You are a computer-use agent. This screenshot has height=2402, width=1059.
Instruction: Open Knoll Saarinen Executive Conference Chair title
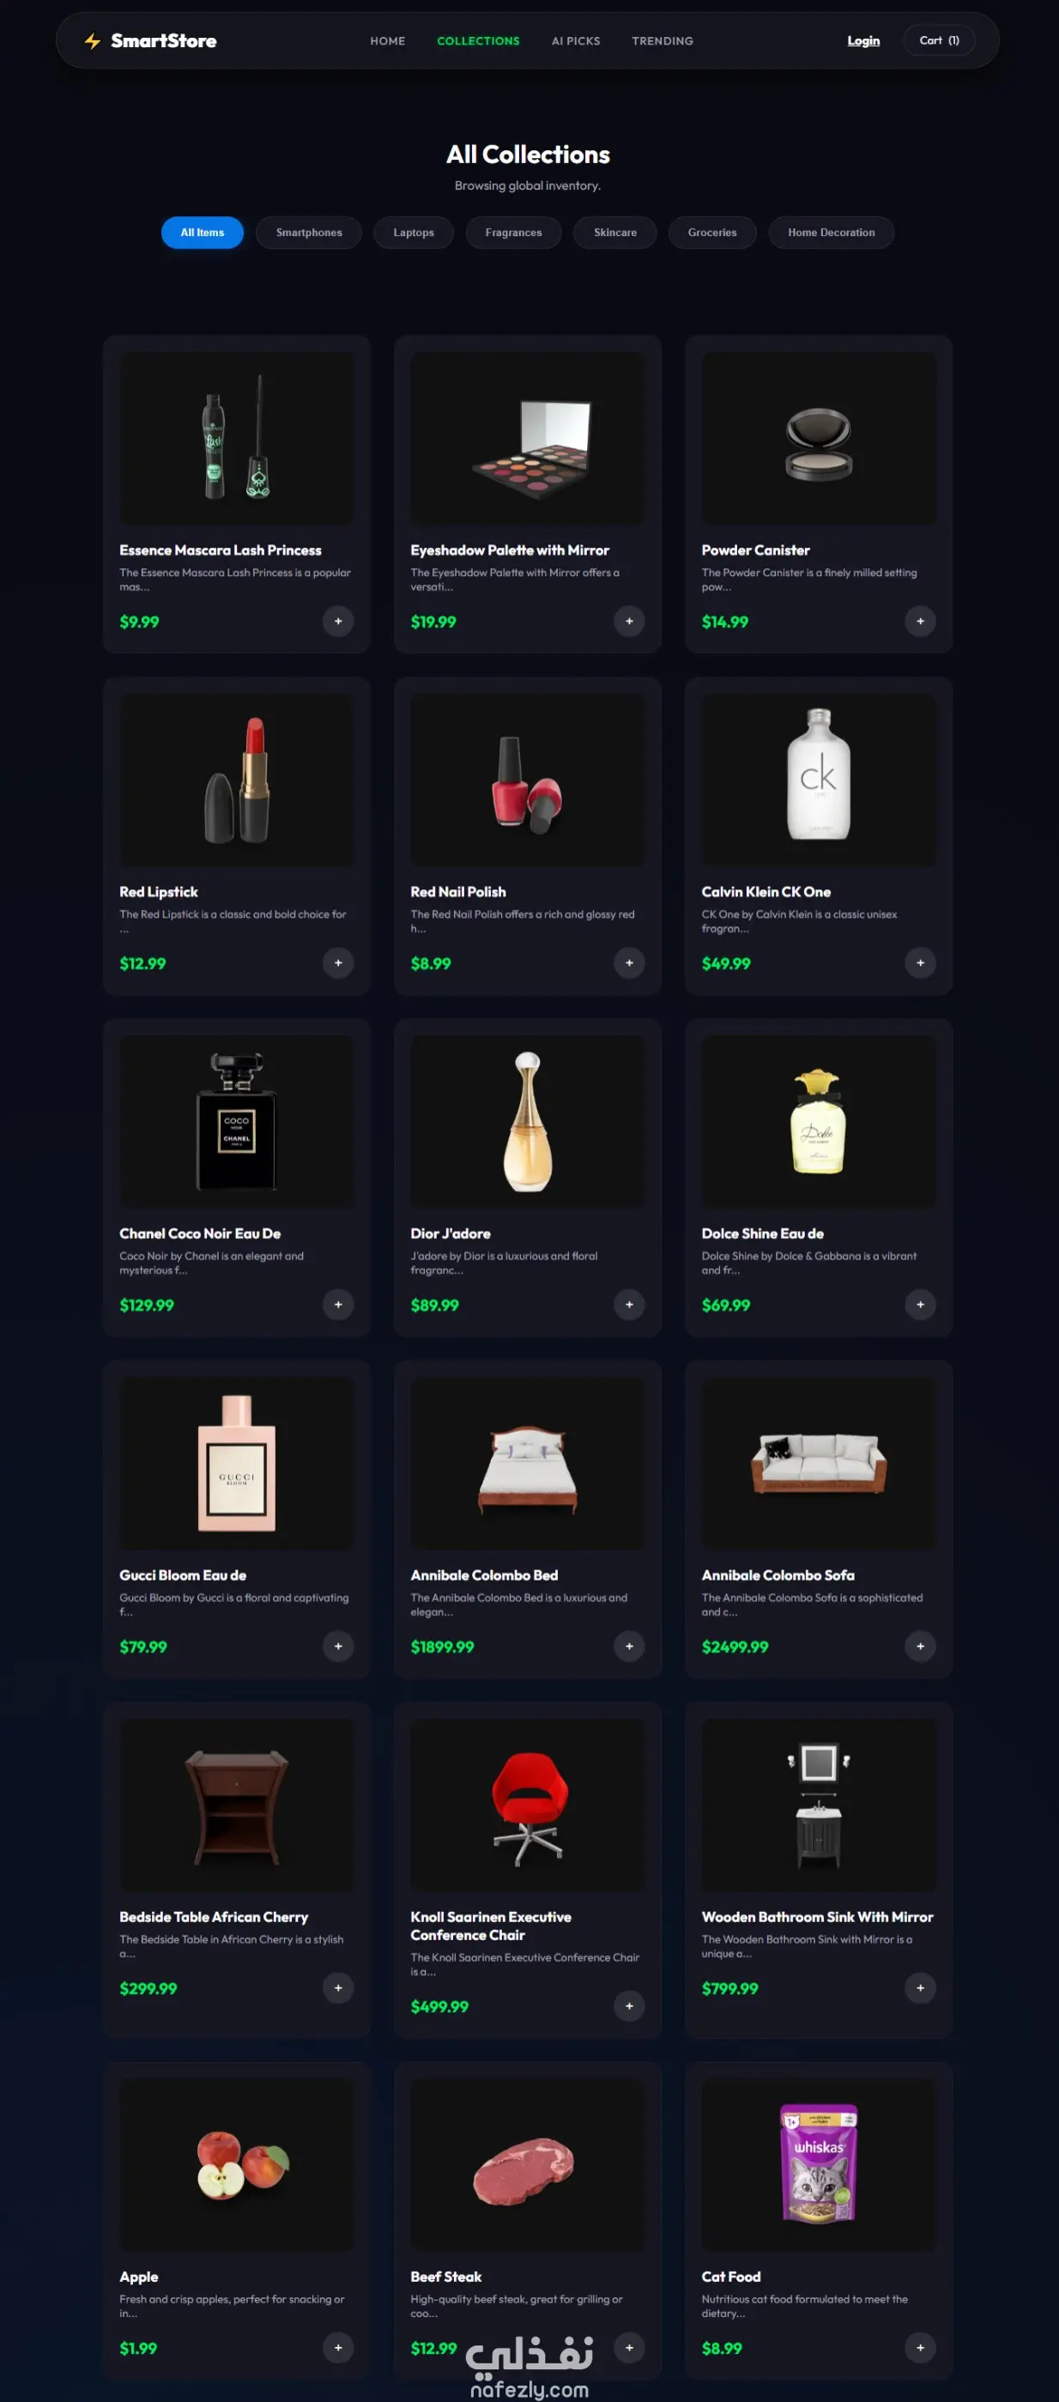pyautogui.click(x=490, y=1925)
